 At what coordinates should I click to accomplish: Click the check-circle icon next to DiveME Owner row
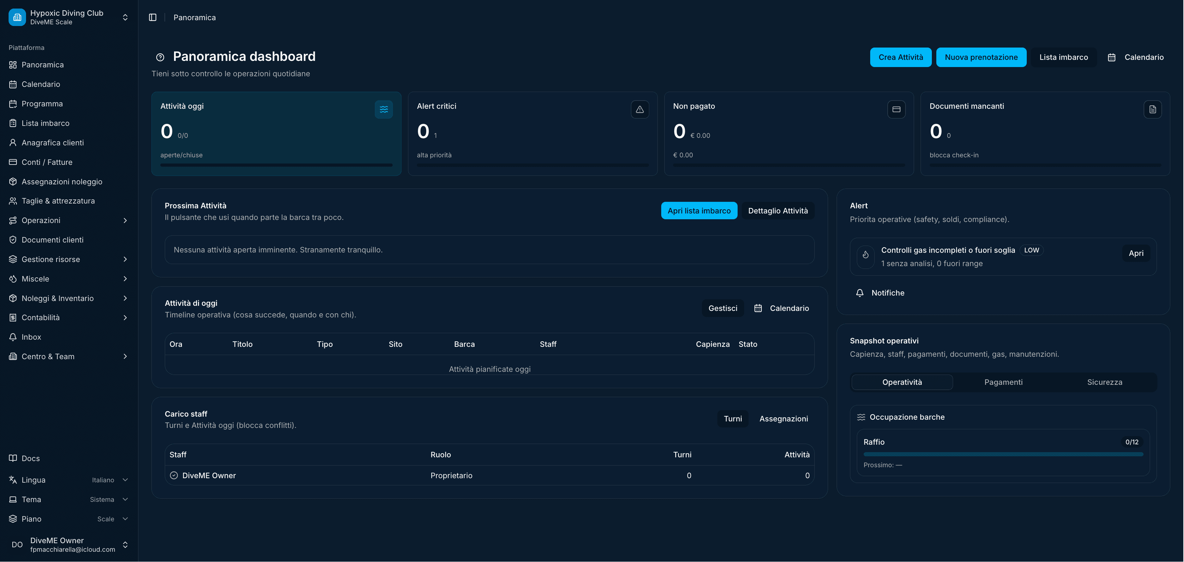(x=174, y=476)
